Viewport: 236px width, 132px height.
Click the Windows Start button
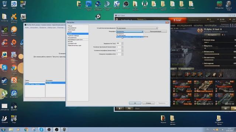pyautogui.click(x=3, y=129)
